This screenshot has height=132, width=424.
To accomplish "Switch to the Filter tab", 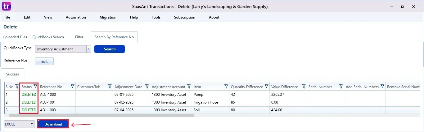I will click(79, 37).
